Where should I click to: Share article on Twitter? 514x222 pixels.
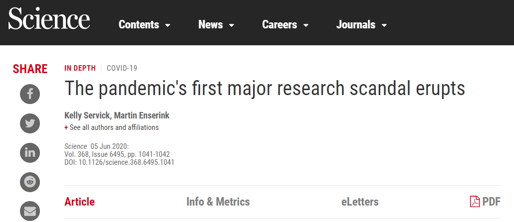click(x=30, y=123)
